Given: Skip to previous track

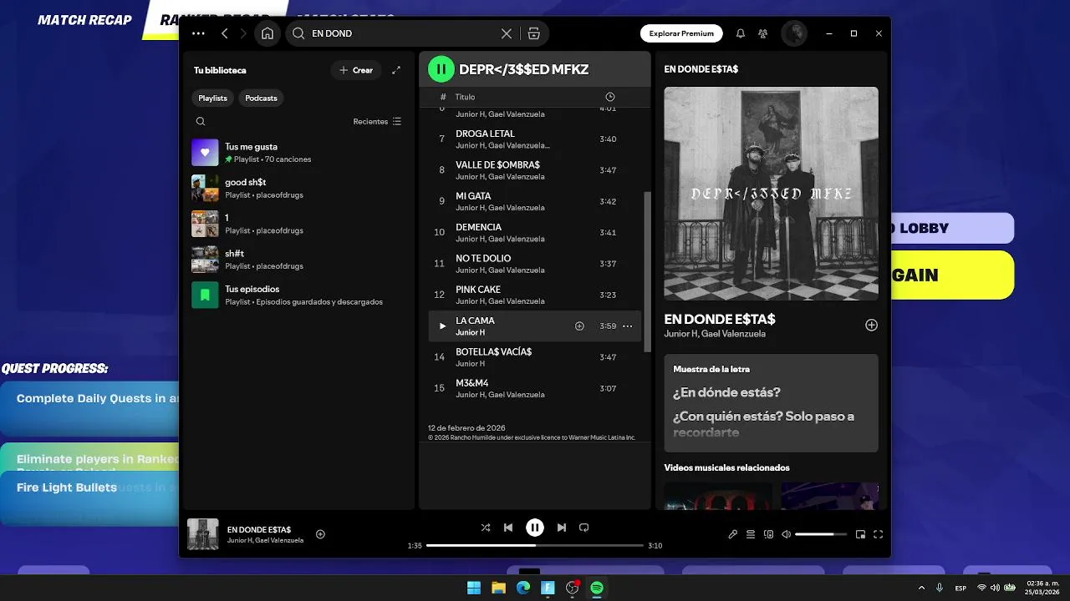Looking at the screenshot, I should [x=508, y=528].
